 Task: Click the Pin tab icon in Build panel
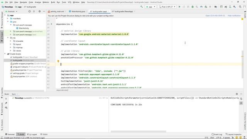coord(6,103)
